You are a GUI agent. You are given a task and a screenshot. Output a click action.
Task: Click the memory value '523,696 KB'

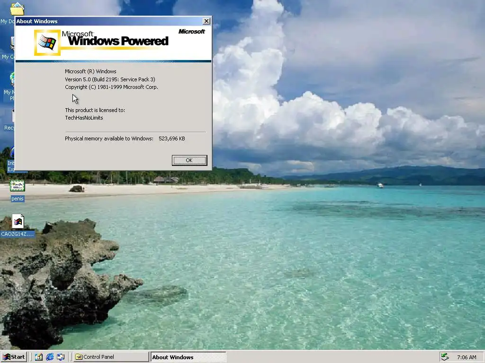(x=171, y=138)
